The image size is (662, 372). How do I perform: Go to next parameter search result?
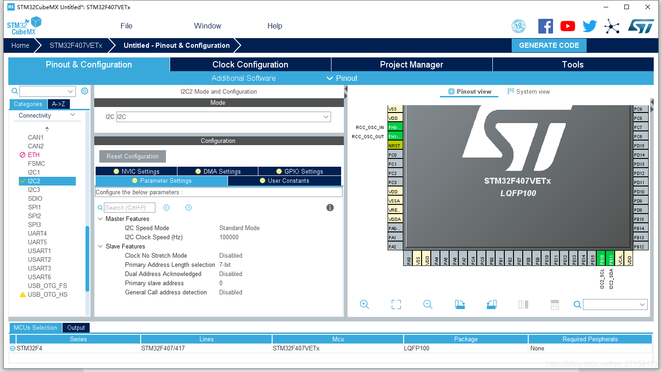pos(188,208)
